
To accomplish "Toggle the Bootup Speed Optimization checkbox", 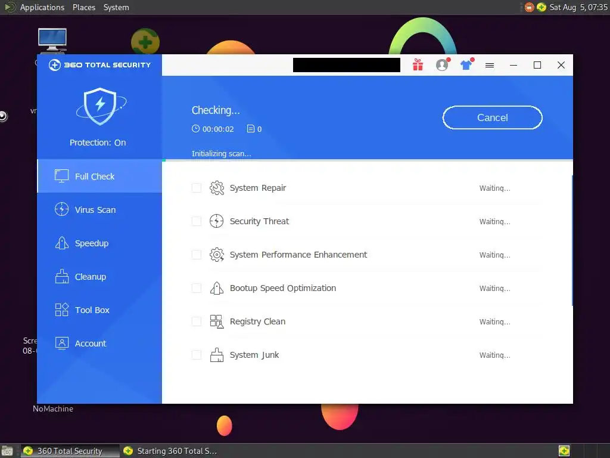I will 197,288.
